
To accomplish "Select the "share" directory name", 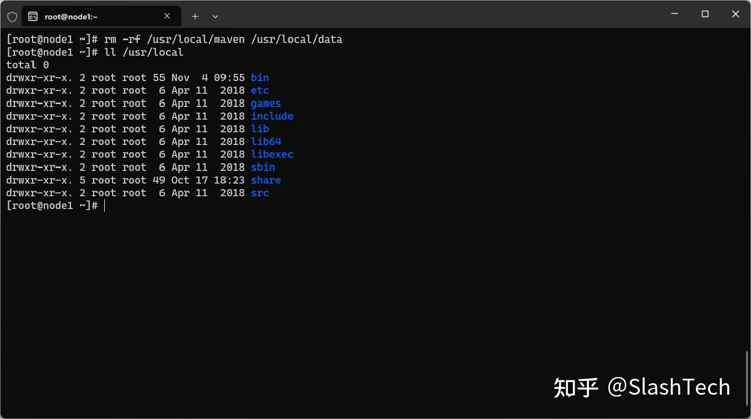I will [266, 180].
